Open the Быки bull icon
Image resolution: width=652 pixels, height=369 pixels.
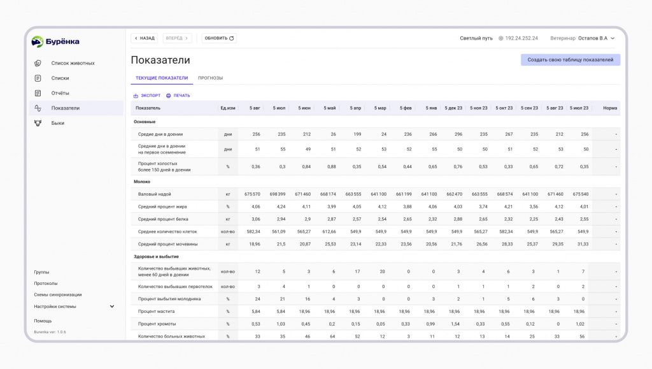click(38, 123)
